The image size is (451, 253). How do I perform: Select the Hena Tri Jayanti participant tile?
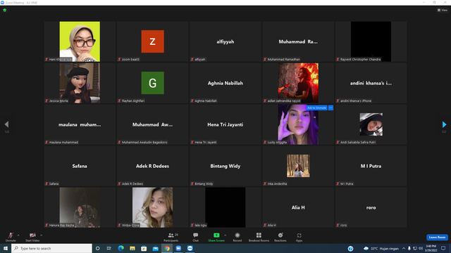pyautogui.click(x=225, y=124)
